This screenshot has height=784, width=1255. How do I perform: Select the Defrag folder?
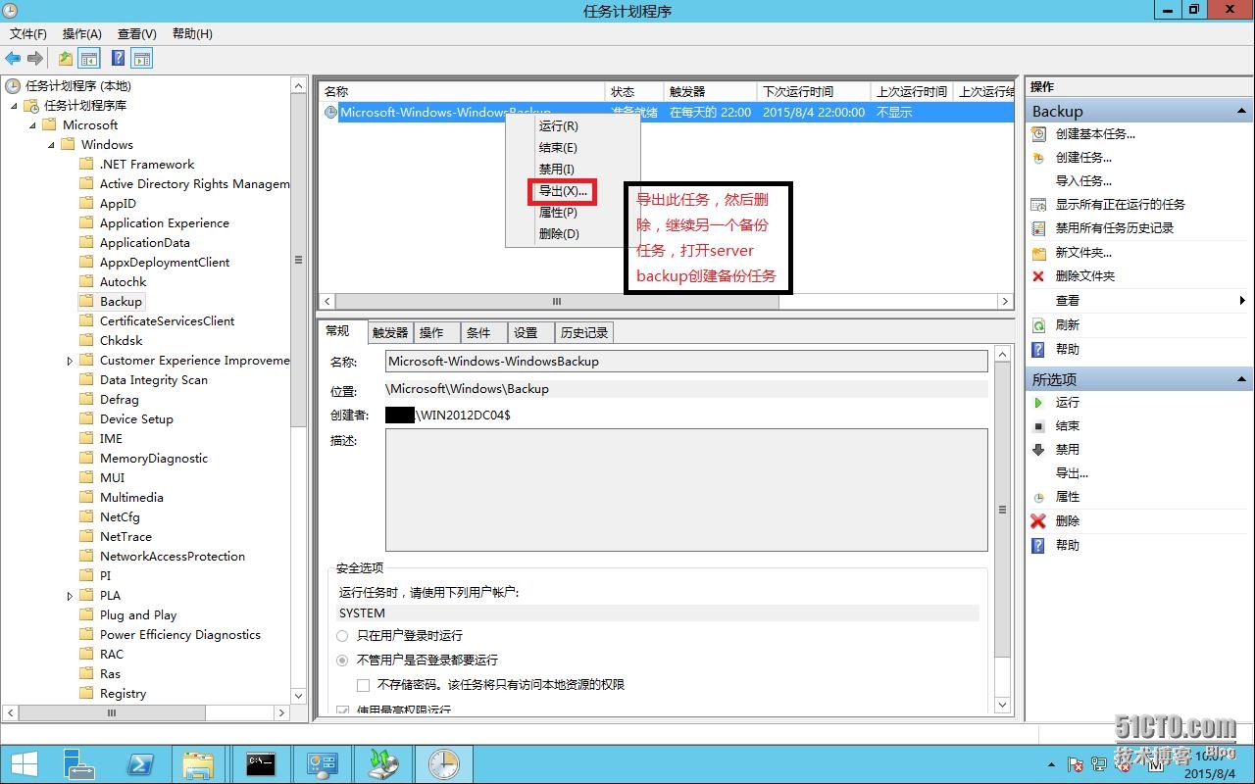click(120, 400)
